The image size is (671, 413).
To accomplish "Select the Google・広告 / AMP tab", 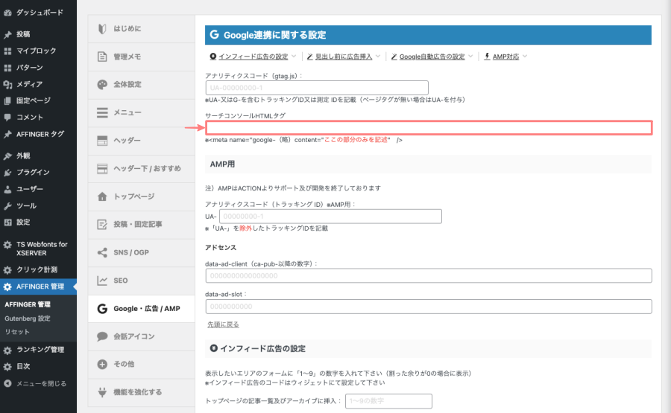I will (x=141, y=308).
